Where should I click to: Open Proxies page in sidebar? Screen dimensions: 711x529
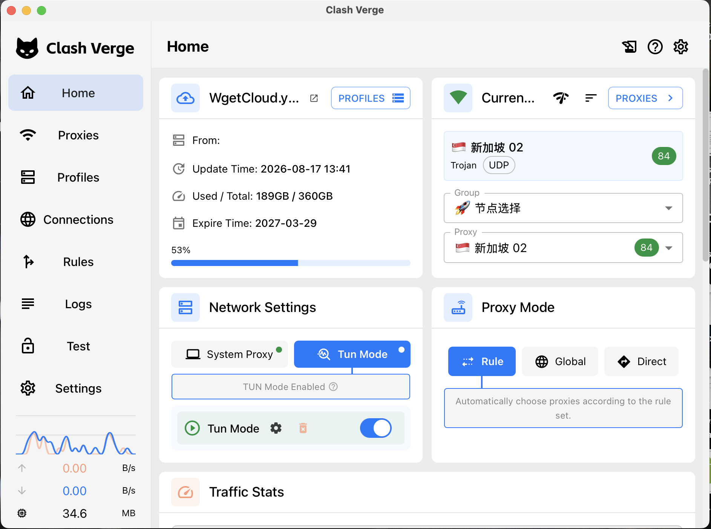(76, 135)
